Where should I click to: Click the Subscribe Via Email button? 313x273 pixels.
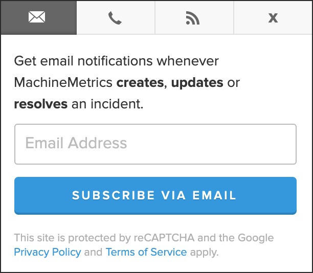pos(155,196)
